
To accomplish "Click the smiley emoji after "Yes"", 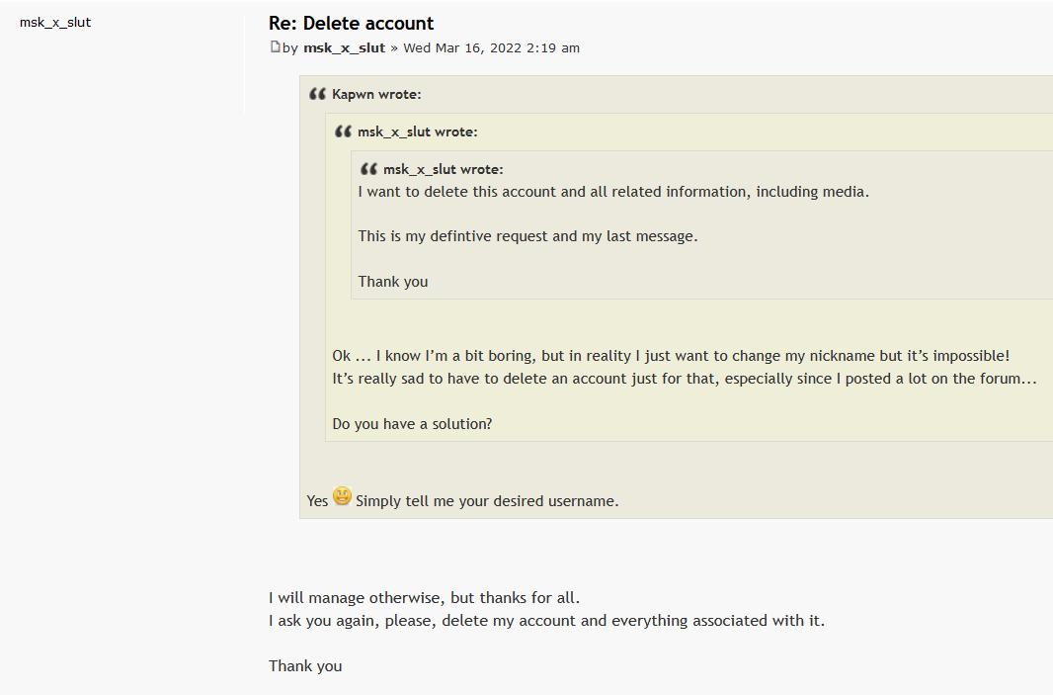I will click(342, 496).
